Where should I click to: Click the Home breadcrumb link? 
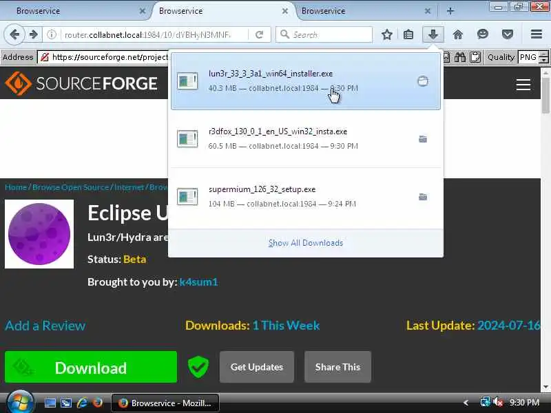point(16,187)
